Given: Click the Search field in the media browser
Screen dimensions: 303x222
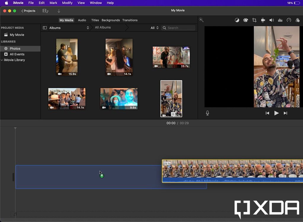Looking at the screenshot, I should click(x=178, y=28).
